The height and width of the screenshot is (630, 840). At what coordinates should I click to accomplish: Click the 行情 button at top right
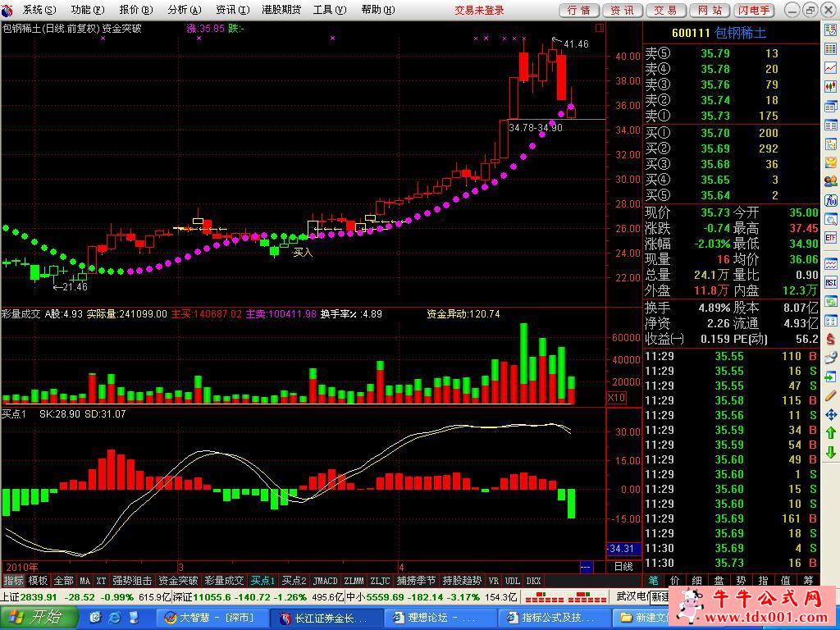pos(580,10)
